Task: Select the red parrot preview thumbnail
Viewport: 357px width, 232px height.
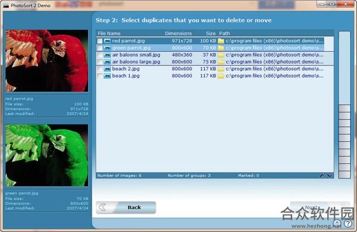Action: pos(47,61)
